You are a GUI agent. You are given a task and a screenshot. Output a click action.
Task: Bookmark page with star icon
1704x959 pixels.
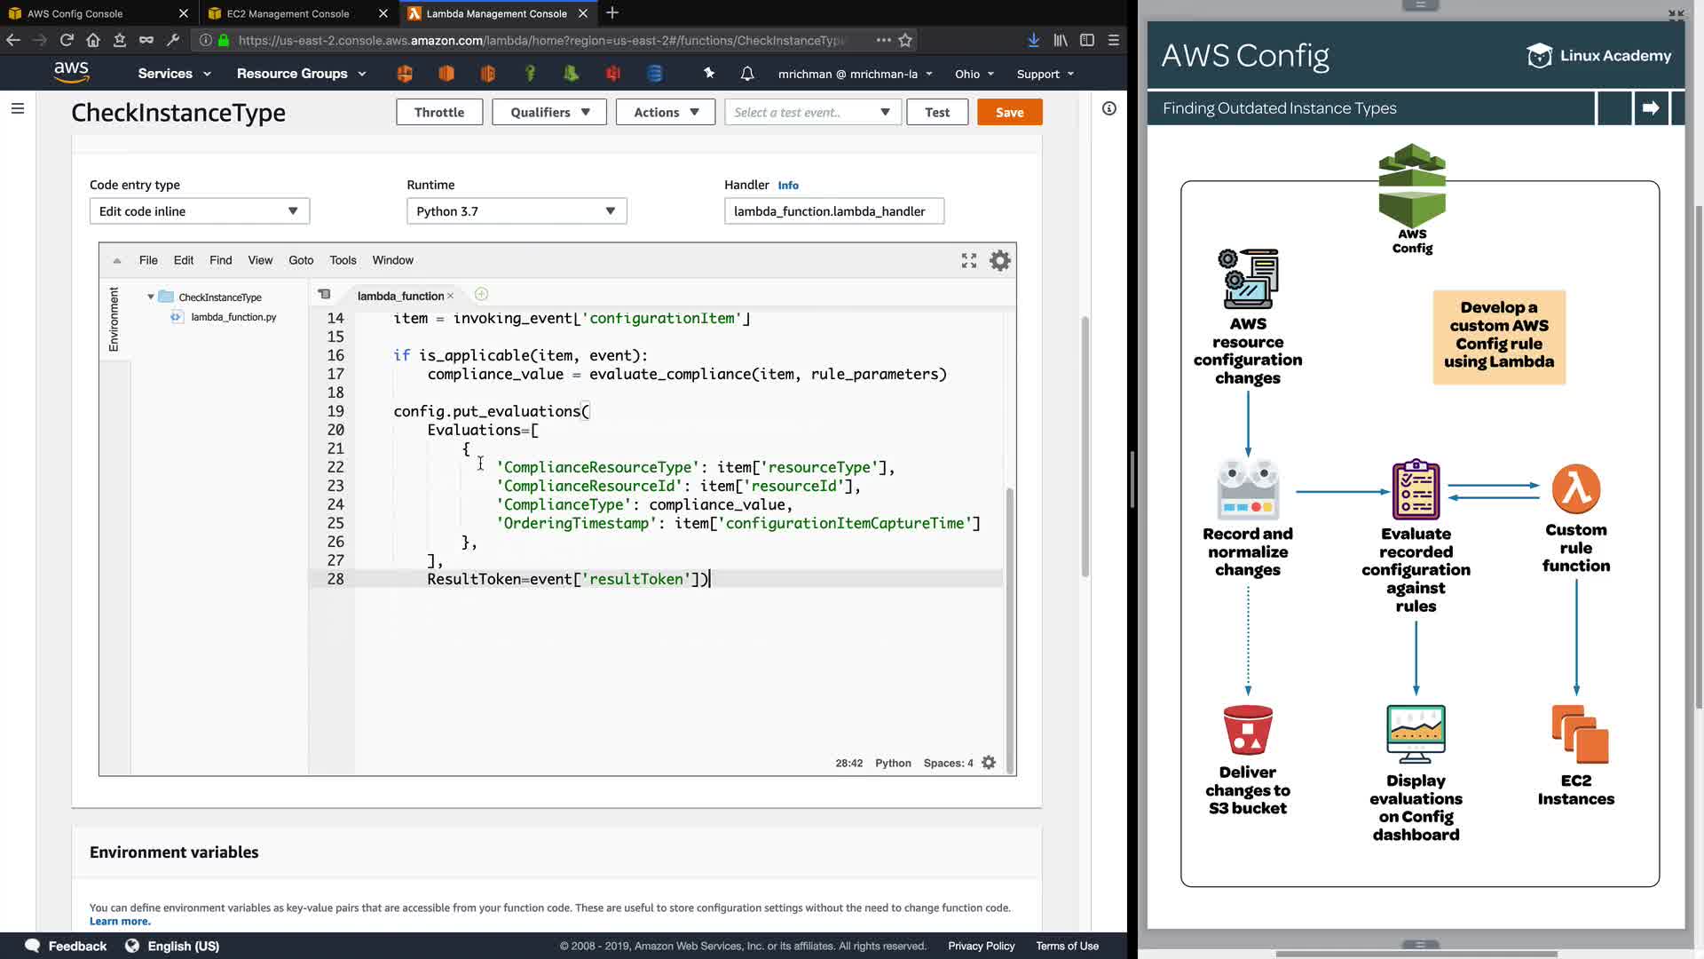tap(905, 40)
